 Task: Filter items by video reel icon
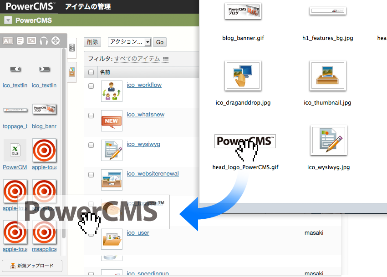point(56,40)
